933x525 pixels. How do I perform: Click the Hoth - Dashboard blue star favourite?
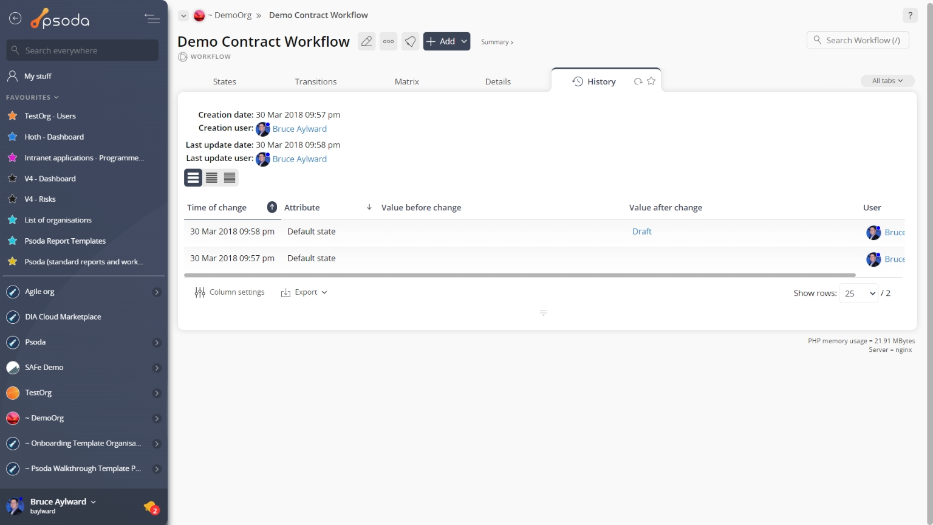pyautogui.click(x=12, y=137)
